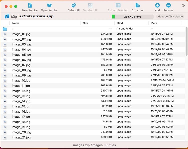Click the 984.9 KB size value

[106, 54]
